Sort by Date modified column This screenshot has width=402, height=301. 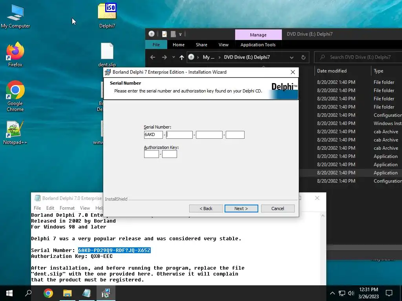332,71
